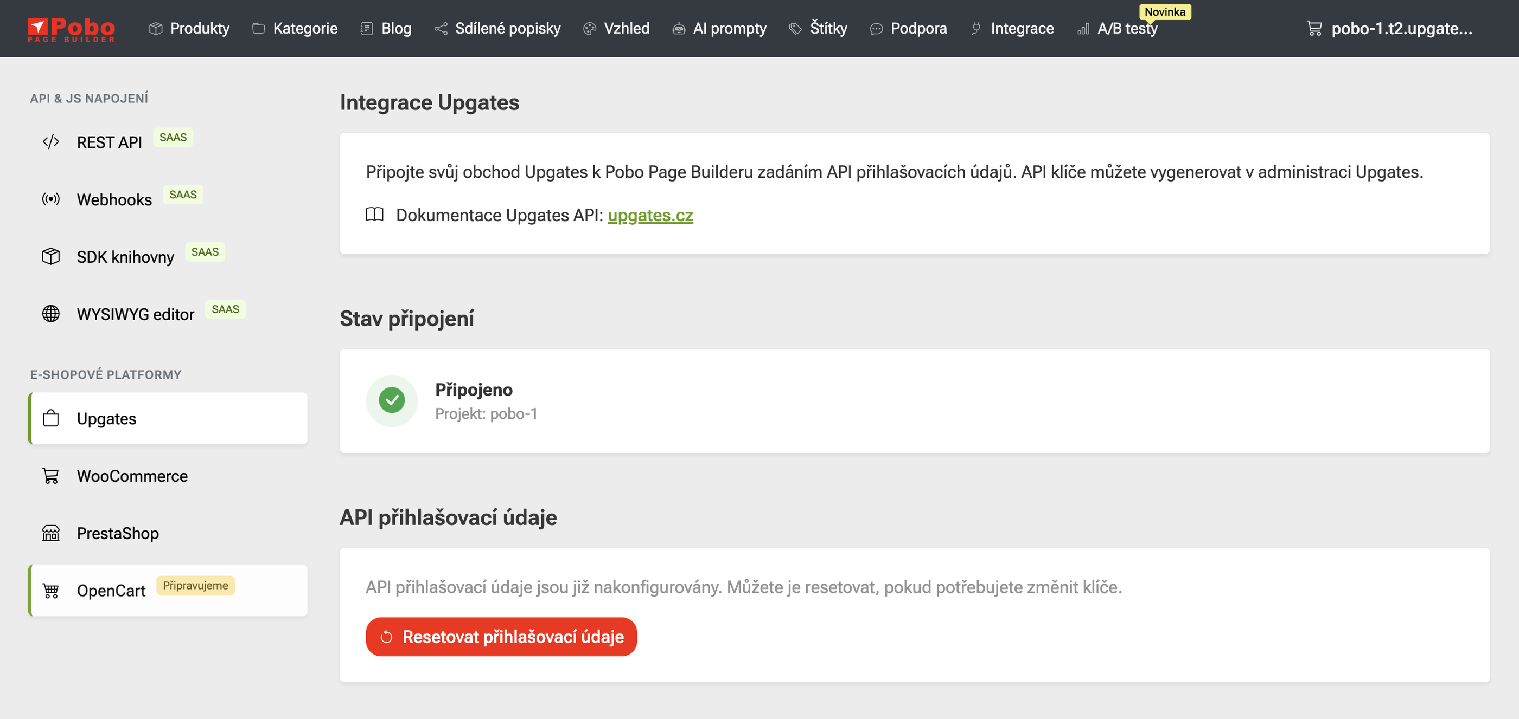Open Sdílené popisky in top navigation
This screenshot has height=719, width=1519.
click(x=497, y=28)
